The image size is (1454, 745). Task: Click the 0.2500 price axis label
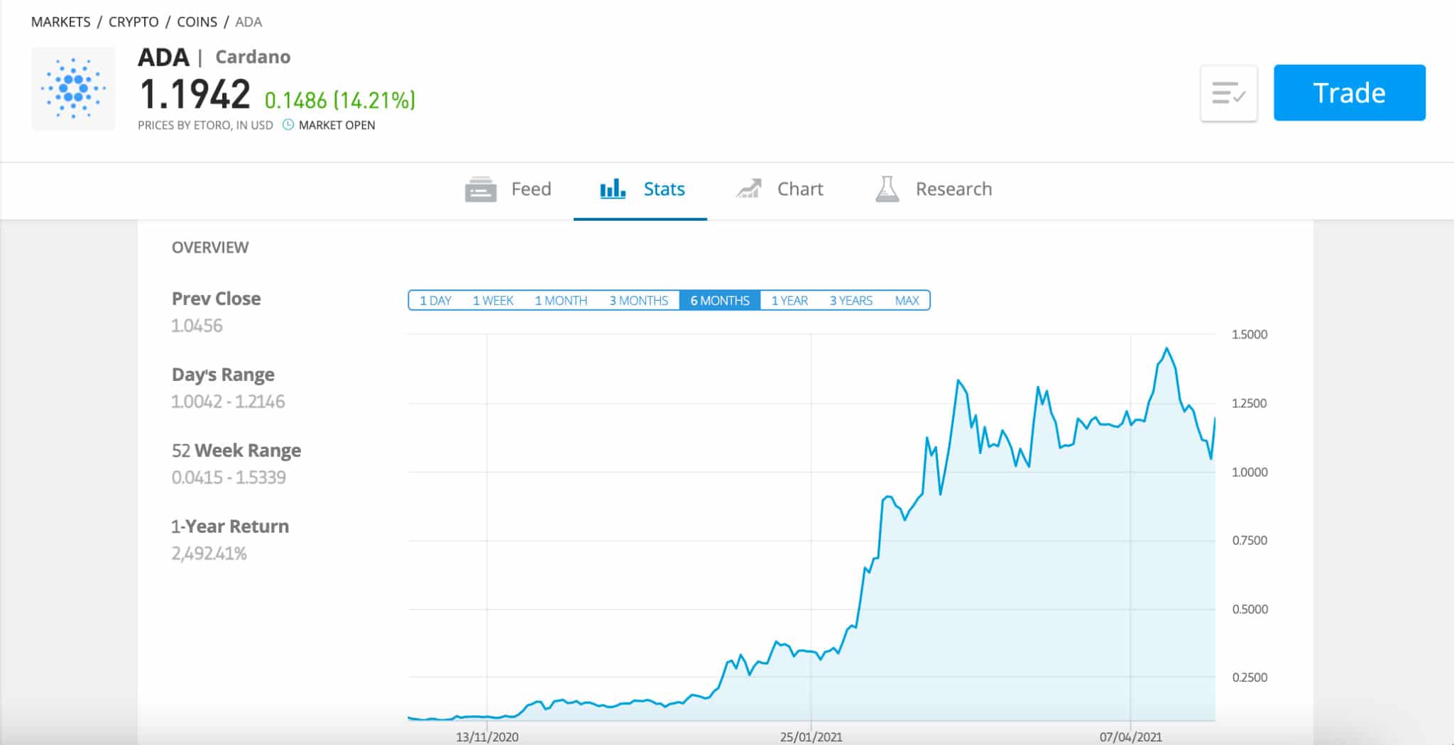(x=1250, y=678)
